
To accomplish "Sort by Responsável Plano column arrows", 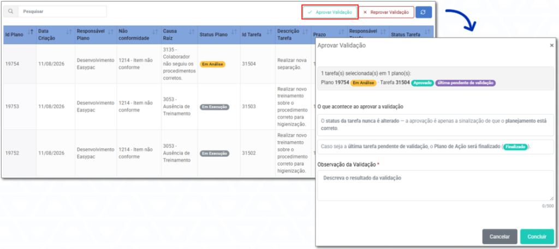I will pyautogui.click(x=110, y=32).
